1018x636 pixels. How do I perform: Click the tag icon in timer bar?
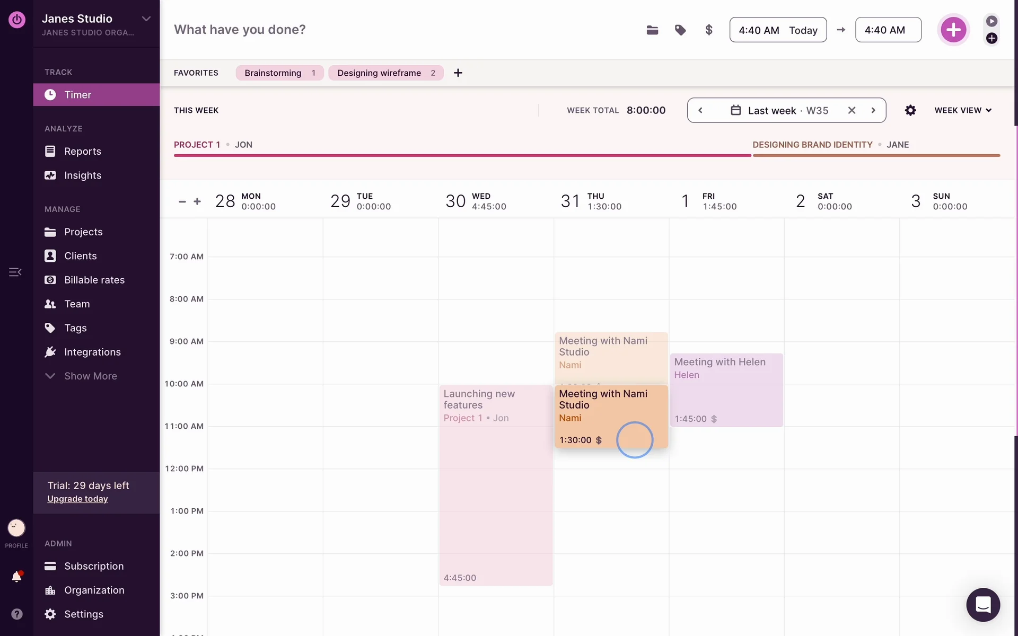click(x=680, y=30)
